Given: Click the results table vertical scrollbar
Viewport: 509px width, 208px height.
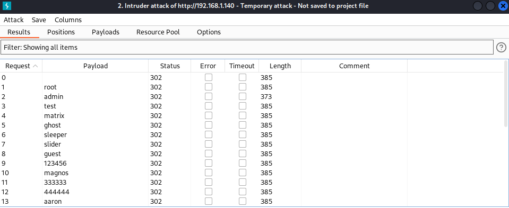Looking at the screenshot, I should 506,94.
